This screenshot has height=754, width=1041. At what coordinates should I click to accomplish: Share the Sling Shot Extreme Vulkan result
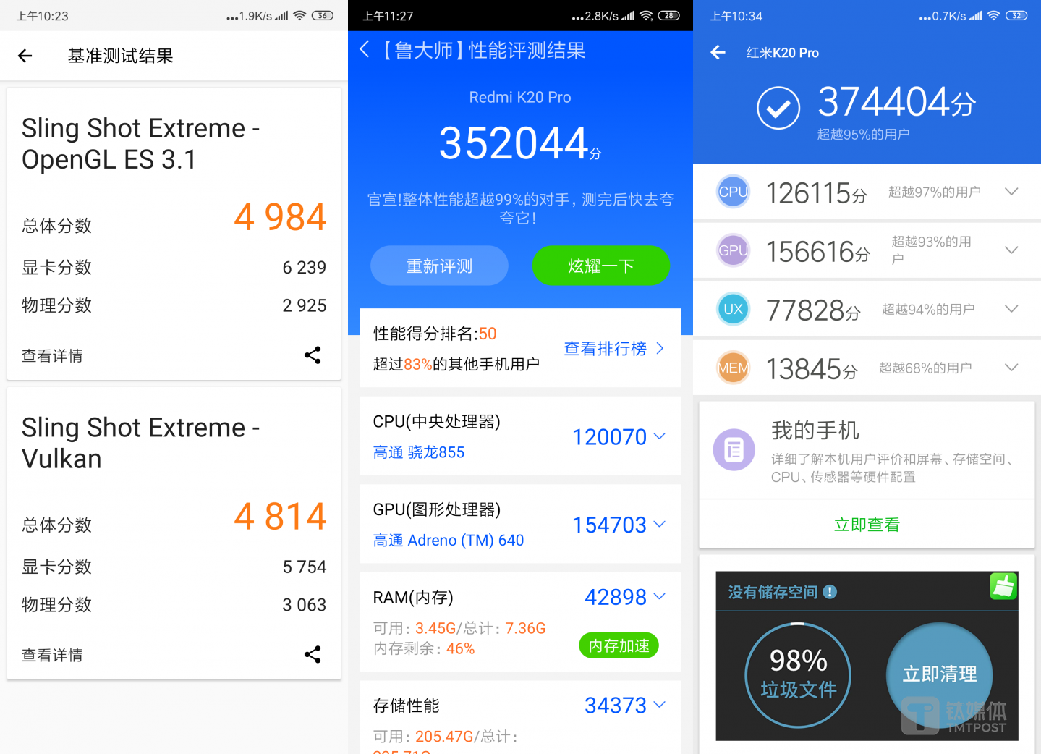tap(313, 655)
